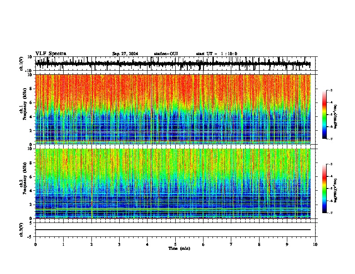
Task: Click the "-10" tick on ch.1(V) axis
Action: (29, 71)
